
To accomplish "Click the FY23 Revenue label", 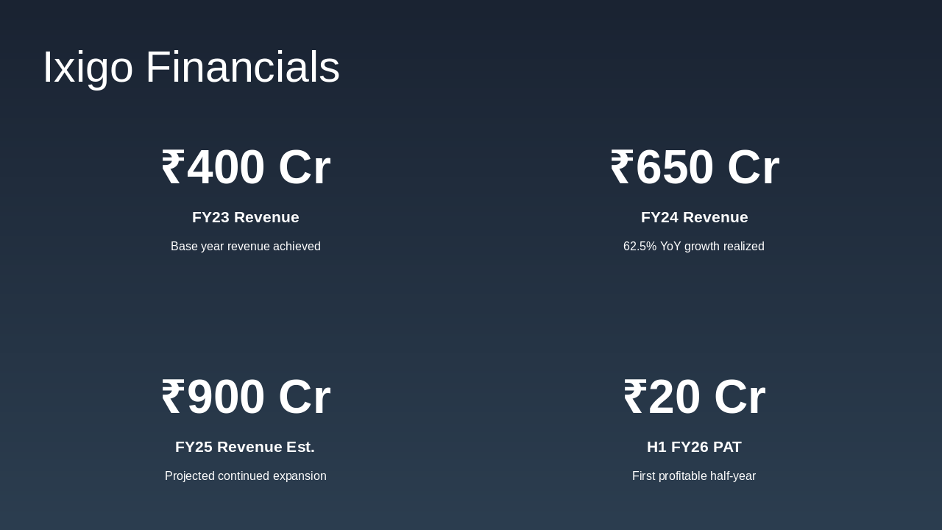I will [x=246, y=217].
